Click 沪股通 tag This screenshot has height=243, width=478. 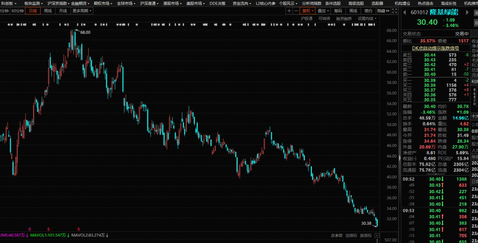(x=307, y=19)
